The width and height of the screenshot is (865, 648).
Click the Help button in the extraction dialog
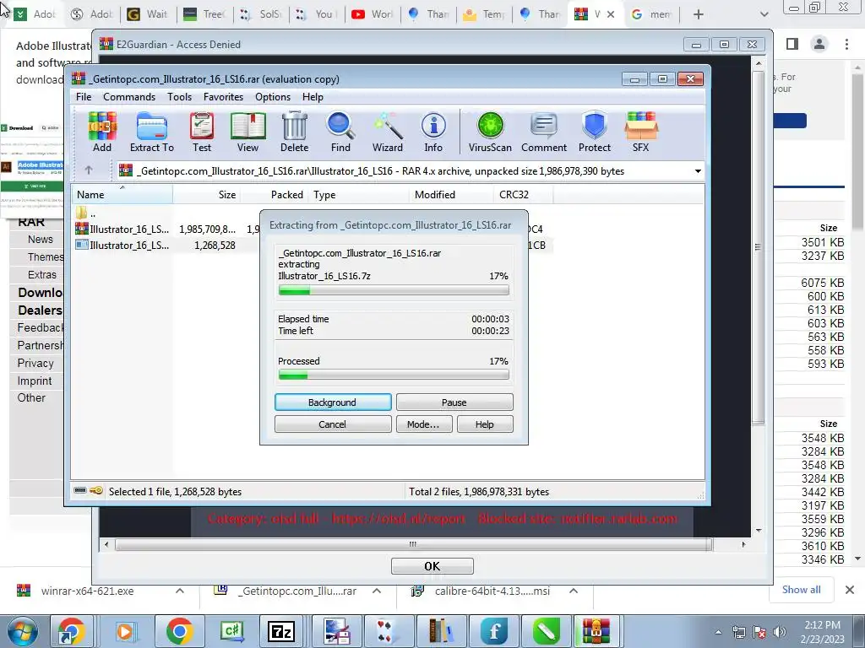pos(484,424)
